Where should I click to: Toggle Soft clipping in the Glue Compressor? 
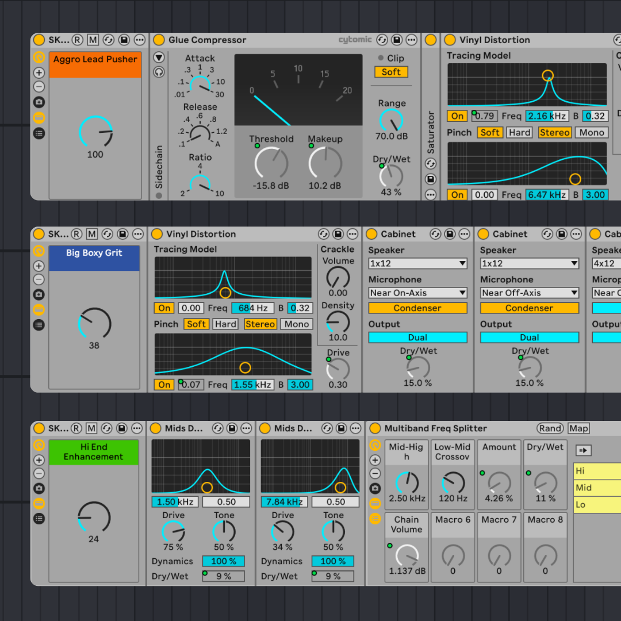[391, 72]
